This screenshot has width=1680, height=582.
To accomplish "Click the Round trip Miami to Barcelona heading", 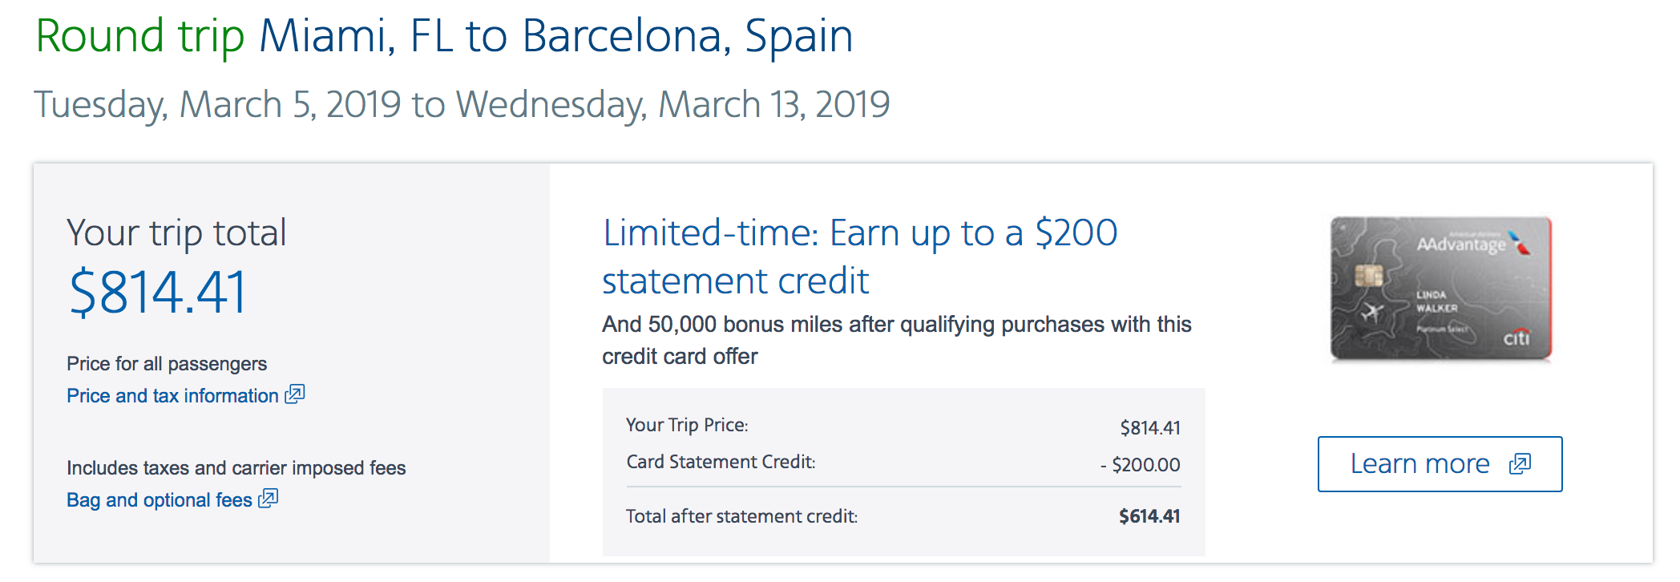I will [x=444, y=36].
